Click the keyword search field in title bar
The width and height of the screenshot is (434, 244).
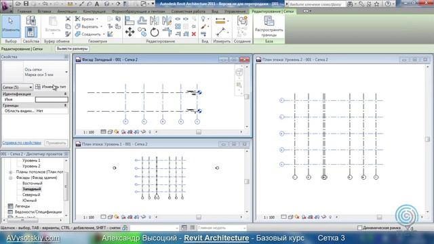pos(317,4)
